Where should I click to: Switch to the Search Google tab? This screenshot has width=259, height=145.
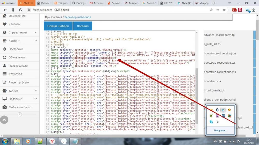coord(149,3)
